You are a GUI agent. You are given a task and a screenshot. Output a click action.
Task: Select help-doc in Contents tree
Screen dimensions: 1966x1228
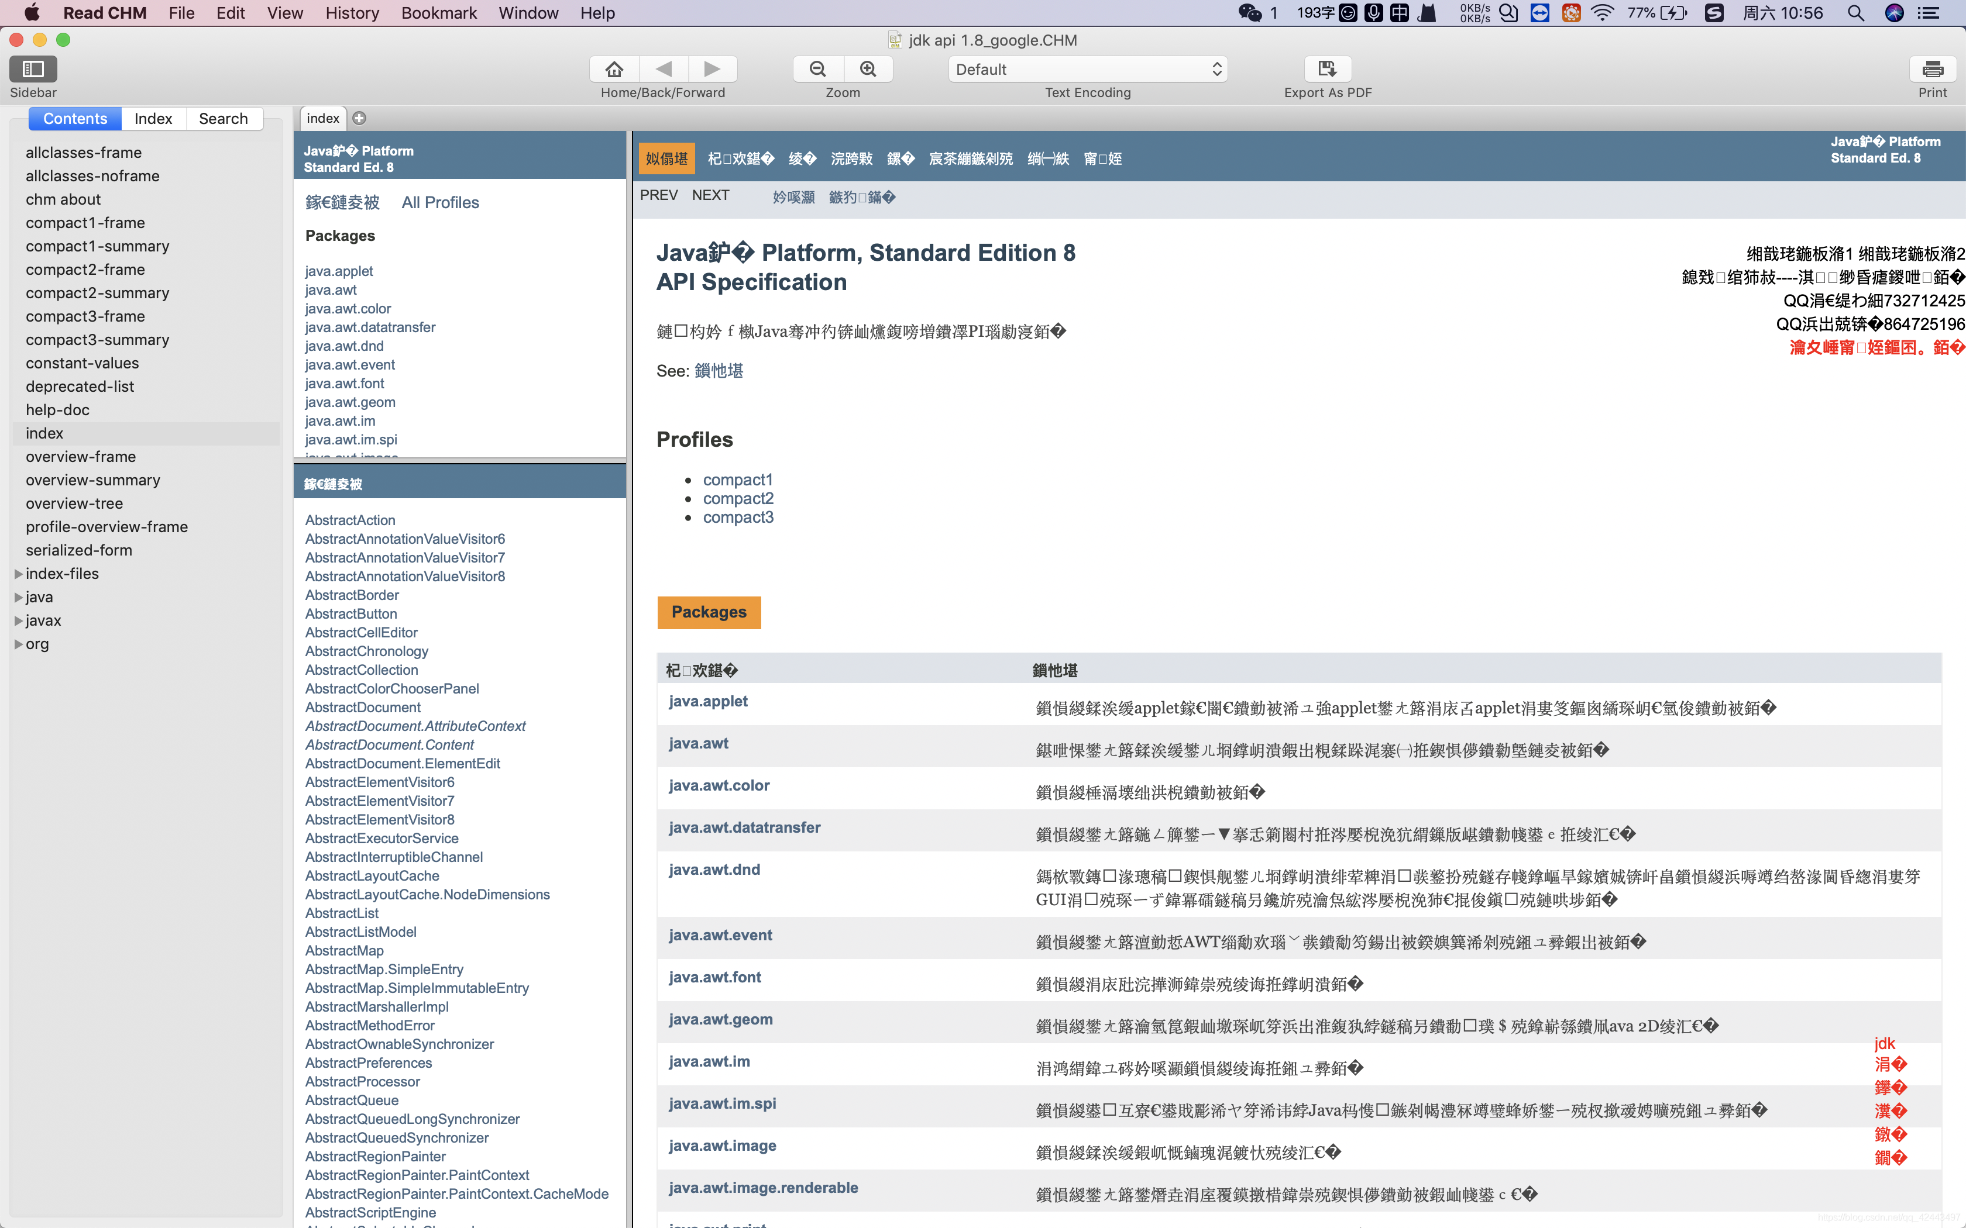click(x=58, y=410)
